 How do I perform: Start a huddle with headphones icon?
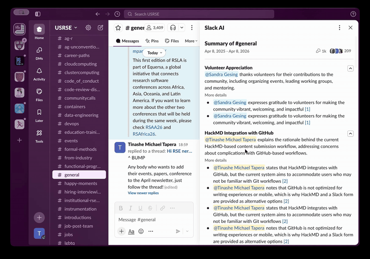point(173,28)
